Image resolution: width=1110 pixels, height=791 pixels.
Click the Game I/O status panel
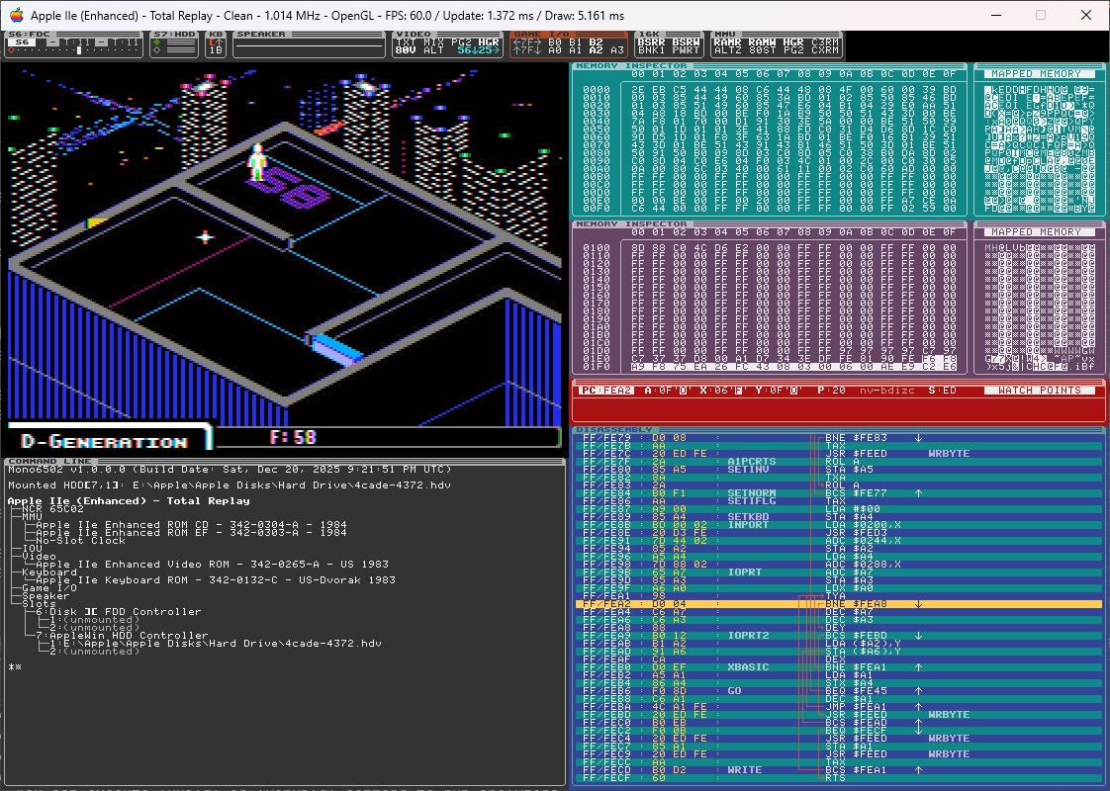click(x=568, y=44)
